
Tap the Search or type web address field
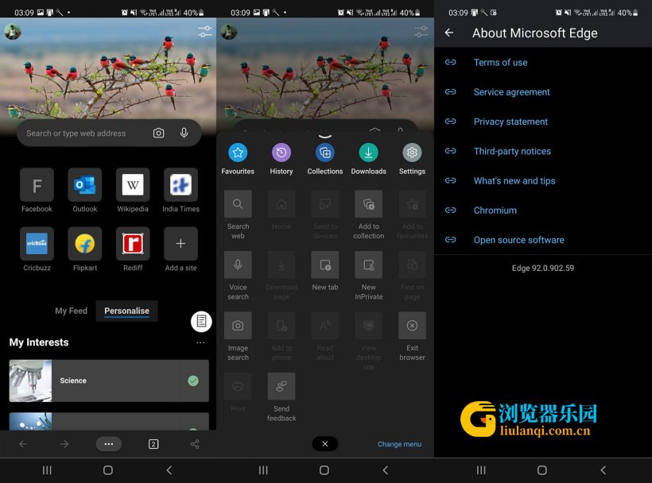click(x=109, y=133)
